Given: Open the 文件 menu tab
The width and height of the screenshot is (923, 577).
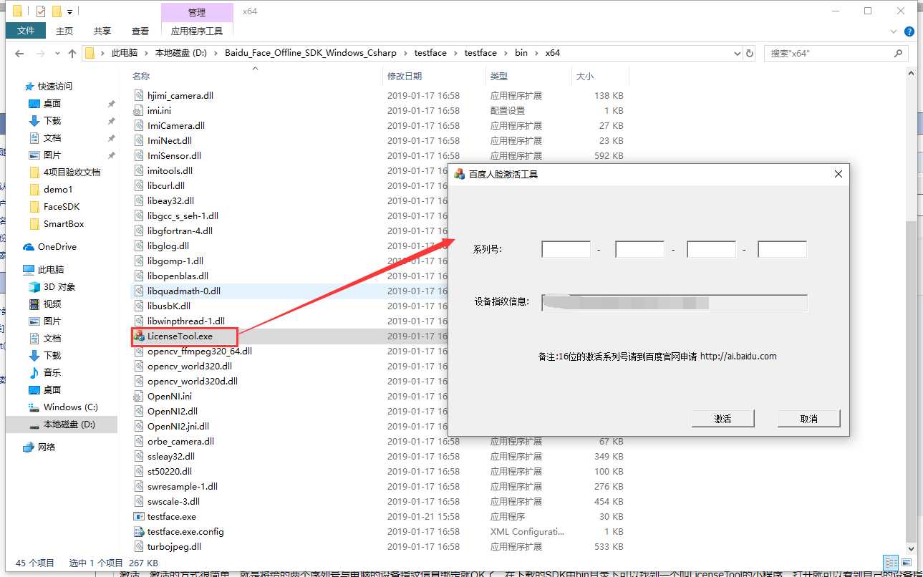Looking at the screenshot, I should 26,31.
